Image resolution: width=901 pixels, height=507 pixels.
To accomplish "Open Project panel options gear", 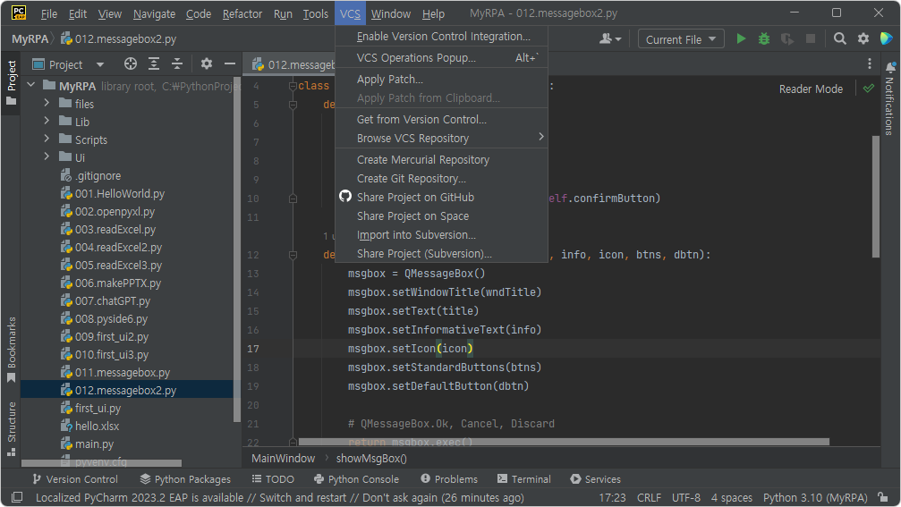I will click(207, 63).
